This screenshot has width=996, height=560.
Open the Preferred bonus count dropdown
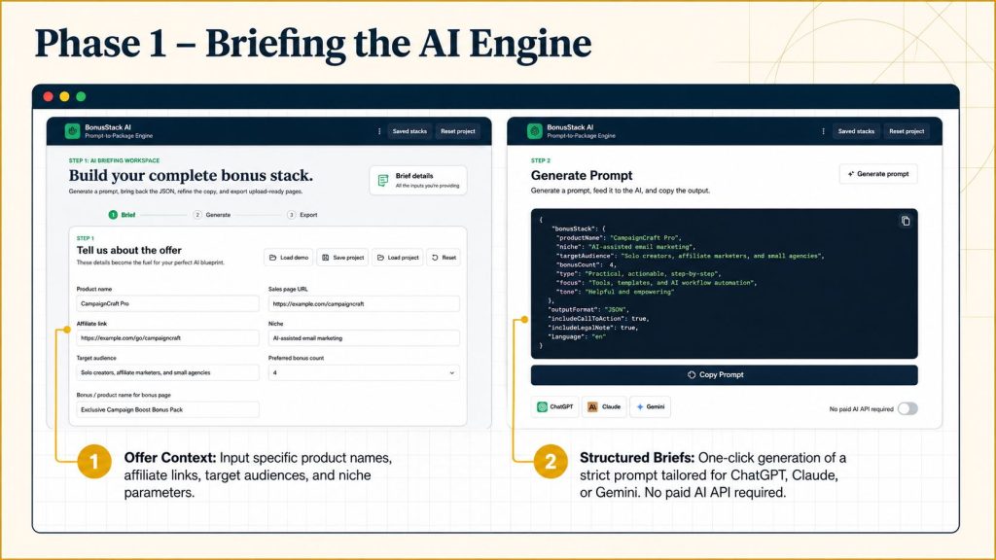pyautogui.click(x=364, y=372)
